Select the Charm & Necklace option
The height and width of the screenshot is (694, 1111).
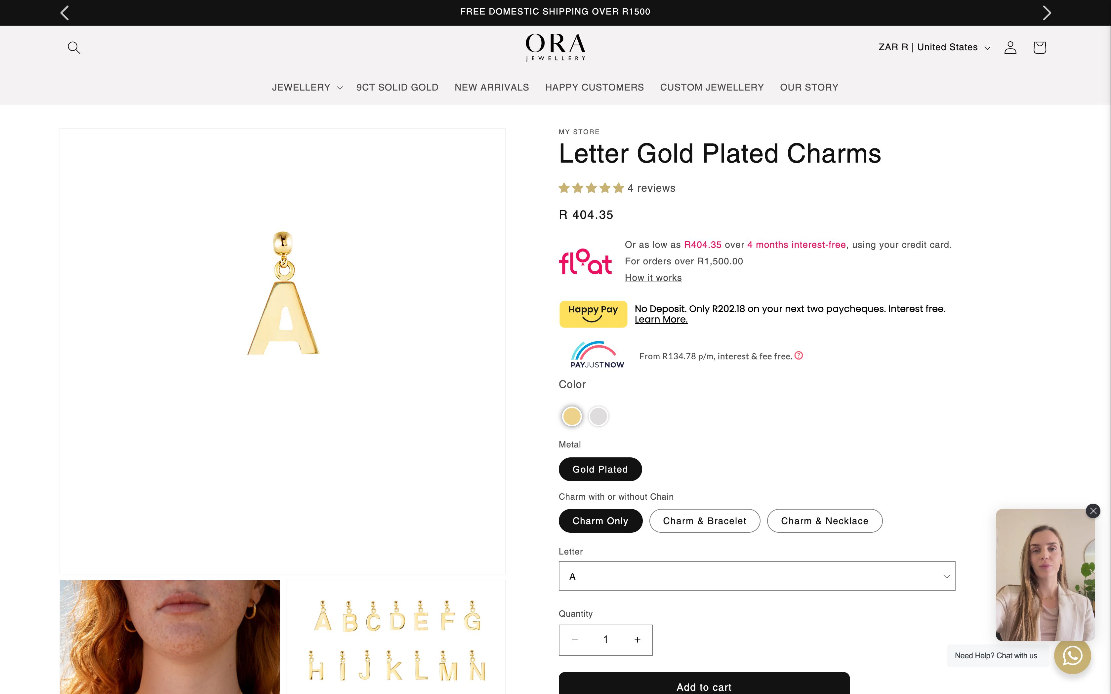[825, 520]
